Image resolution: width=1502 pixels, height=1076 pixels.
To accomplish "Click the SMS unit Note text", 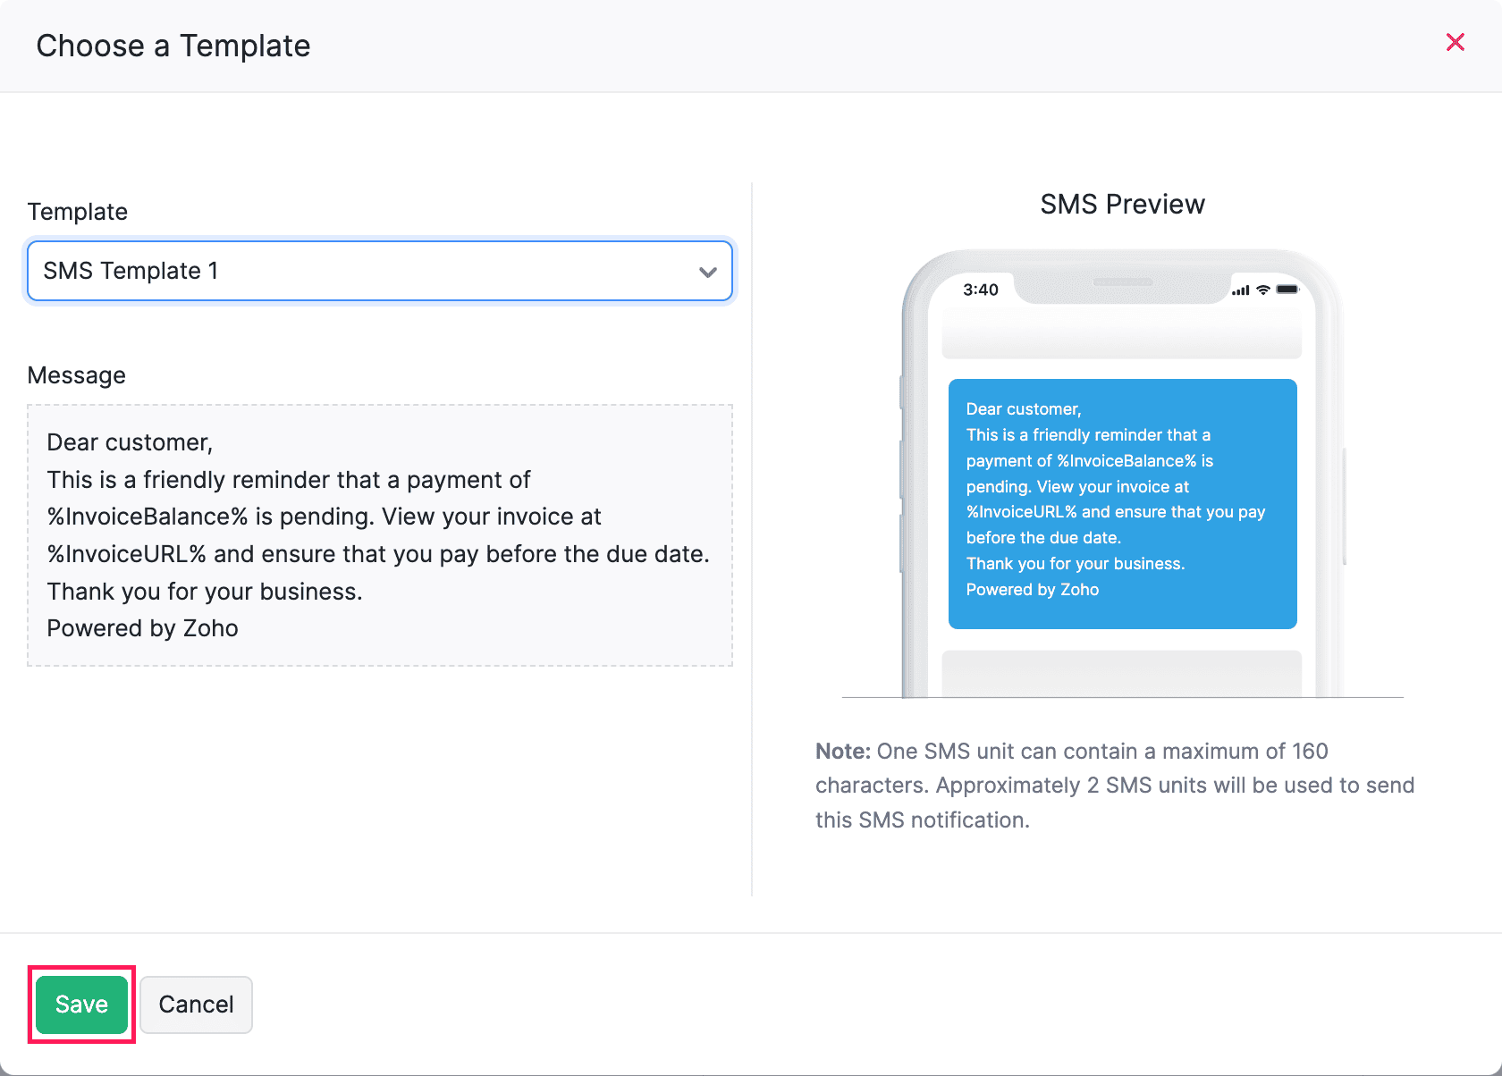I will tap(1114, 786).
